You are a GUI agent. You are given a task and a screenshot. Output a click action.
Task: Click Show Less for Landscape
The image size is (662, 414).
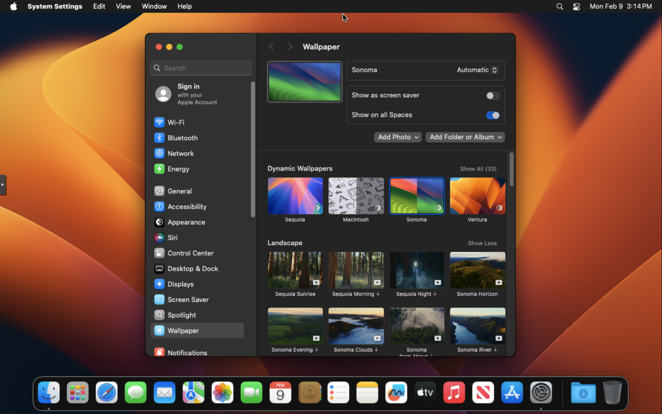[x=482, y=243]
